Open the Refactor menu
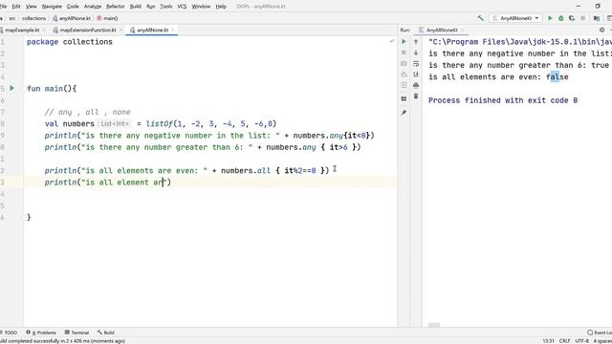This screenshot has width=612, height=344. (x=115, y=7)
